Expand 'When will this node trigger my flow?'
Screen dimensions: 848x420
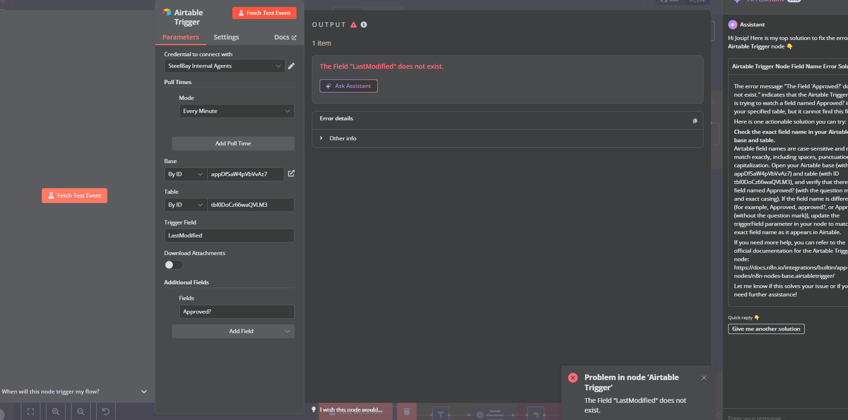click(74, 392)
